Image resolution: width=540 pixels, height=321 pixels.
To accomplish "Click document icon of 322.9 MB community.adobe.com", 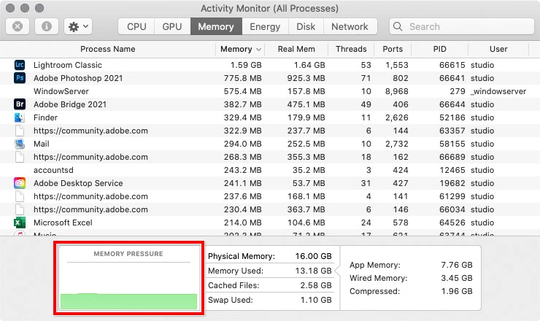I will pos(20,131).
